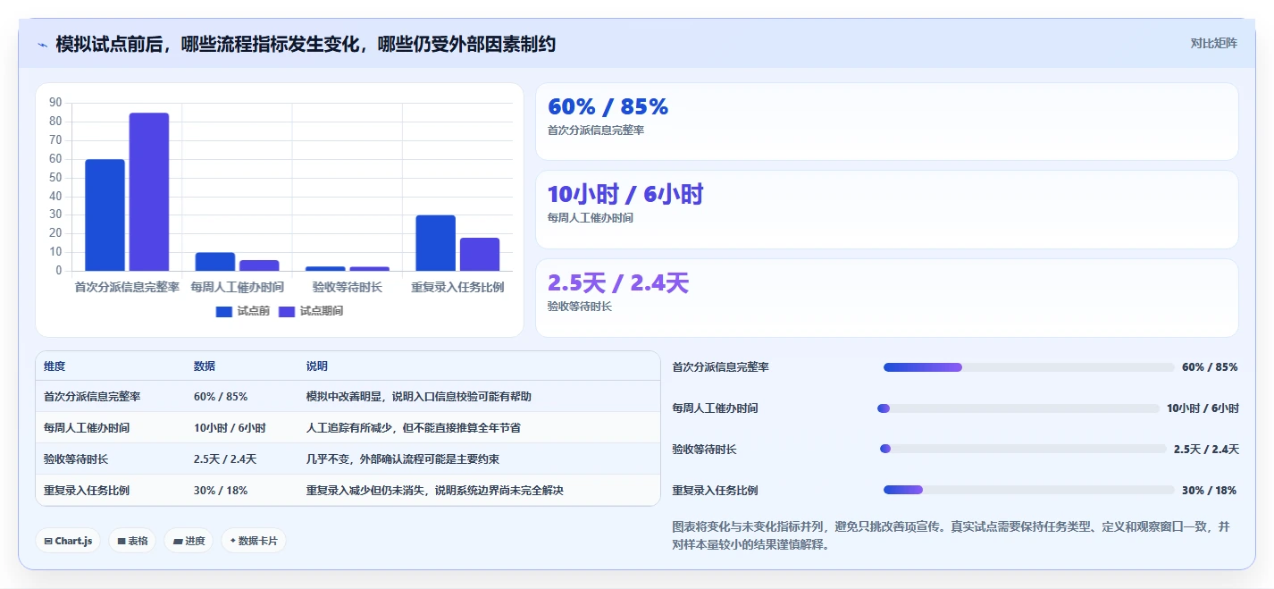Click the 2.5天 / 2.4天 stat card
The height and width of the screenshot is (589, 1274).
pyautogui.click(x=886, y=298)
